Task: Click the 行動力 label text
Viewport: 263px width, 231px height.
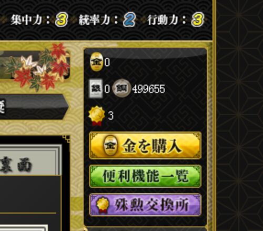Action: (163, 20)
